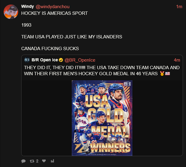Open the 1m timestamp permalink
The image size is (186, 167).
click(179, 7)
